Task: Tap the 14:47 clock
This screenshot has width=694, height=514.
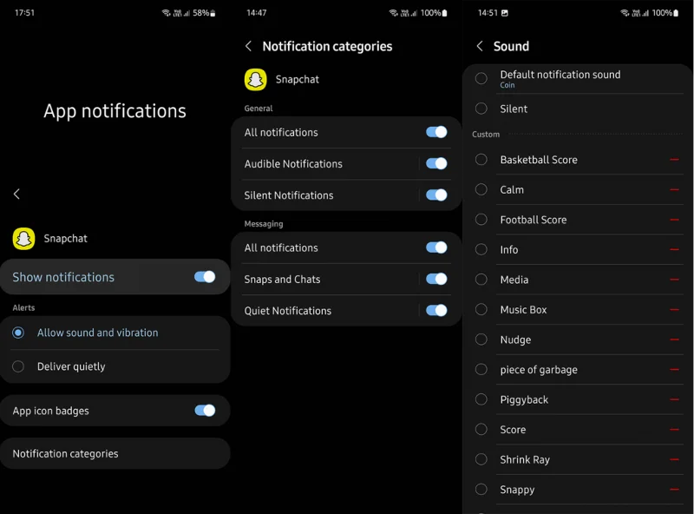Action: [256, 13]
